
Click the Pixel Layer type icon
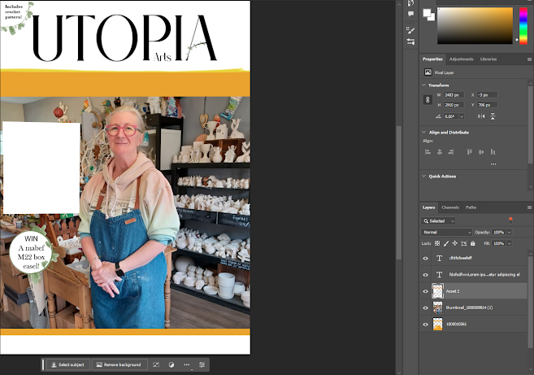(428, 72)
